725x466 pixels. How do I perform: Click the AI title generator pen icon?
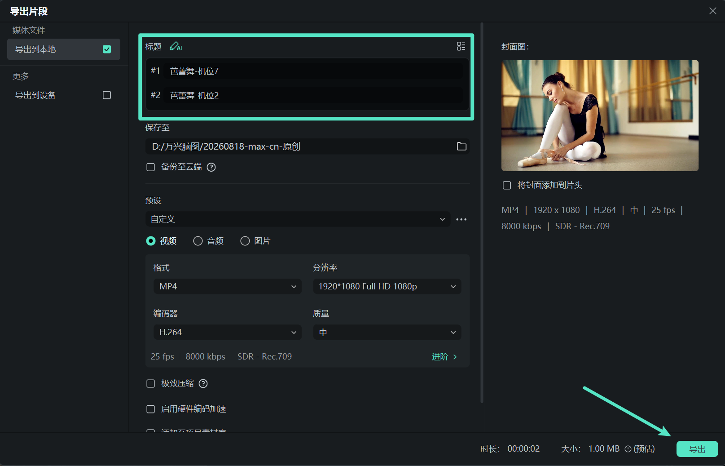coord(176,46)
